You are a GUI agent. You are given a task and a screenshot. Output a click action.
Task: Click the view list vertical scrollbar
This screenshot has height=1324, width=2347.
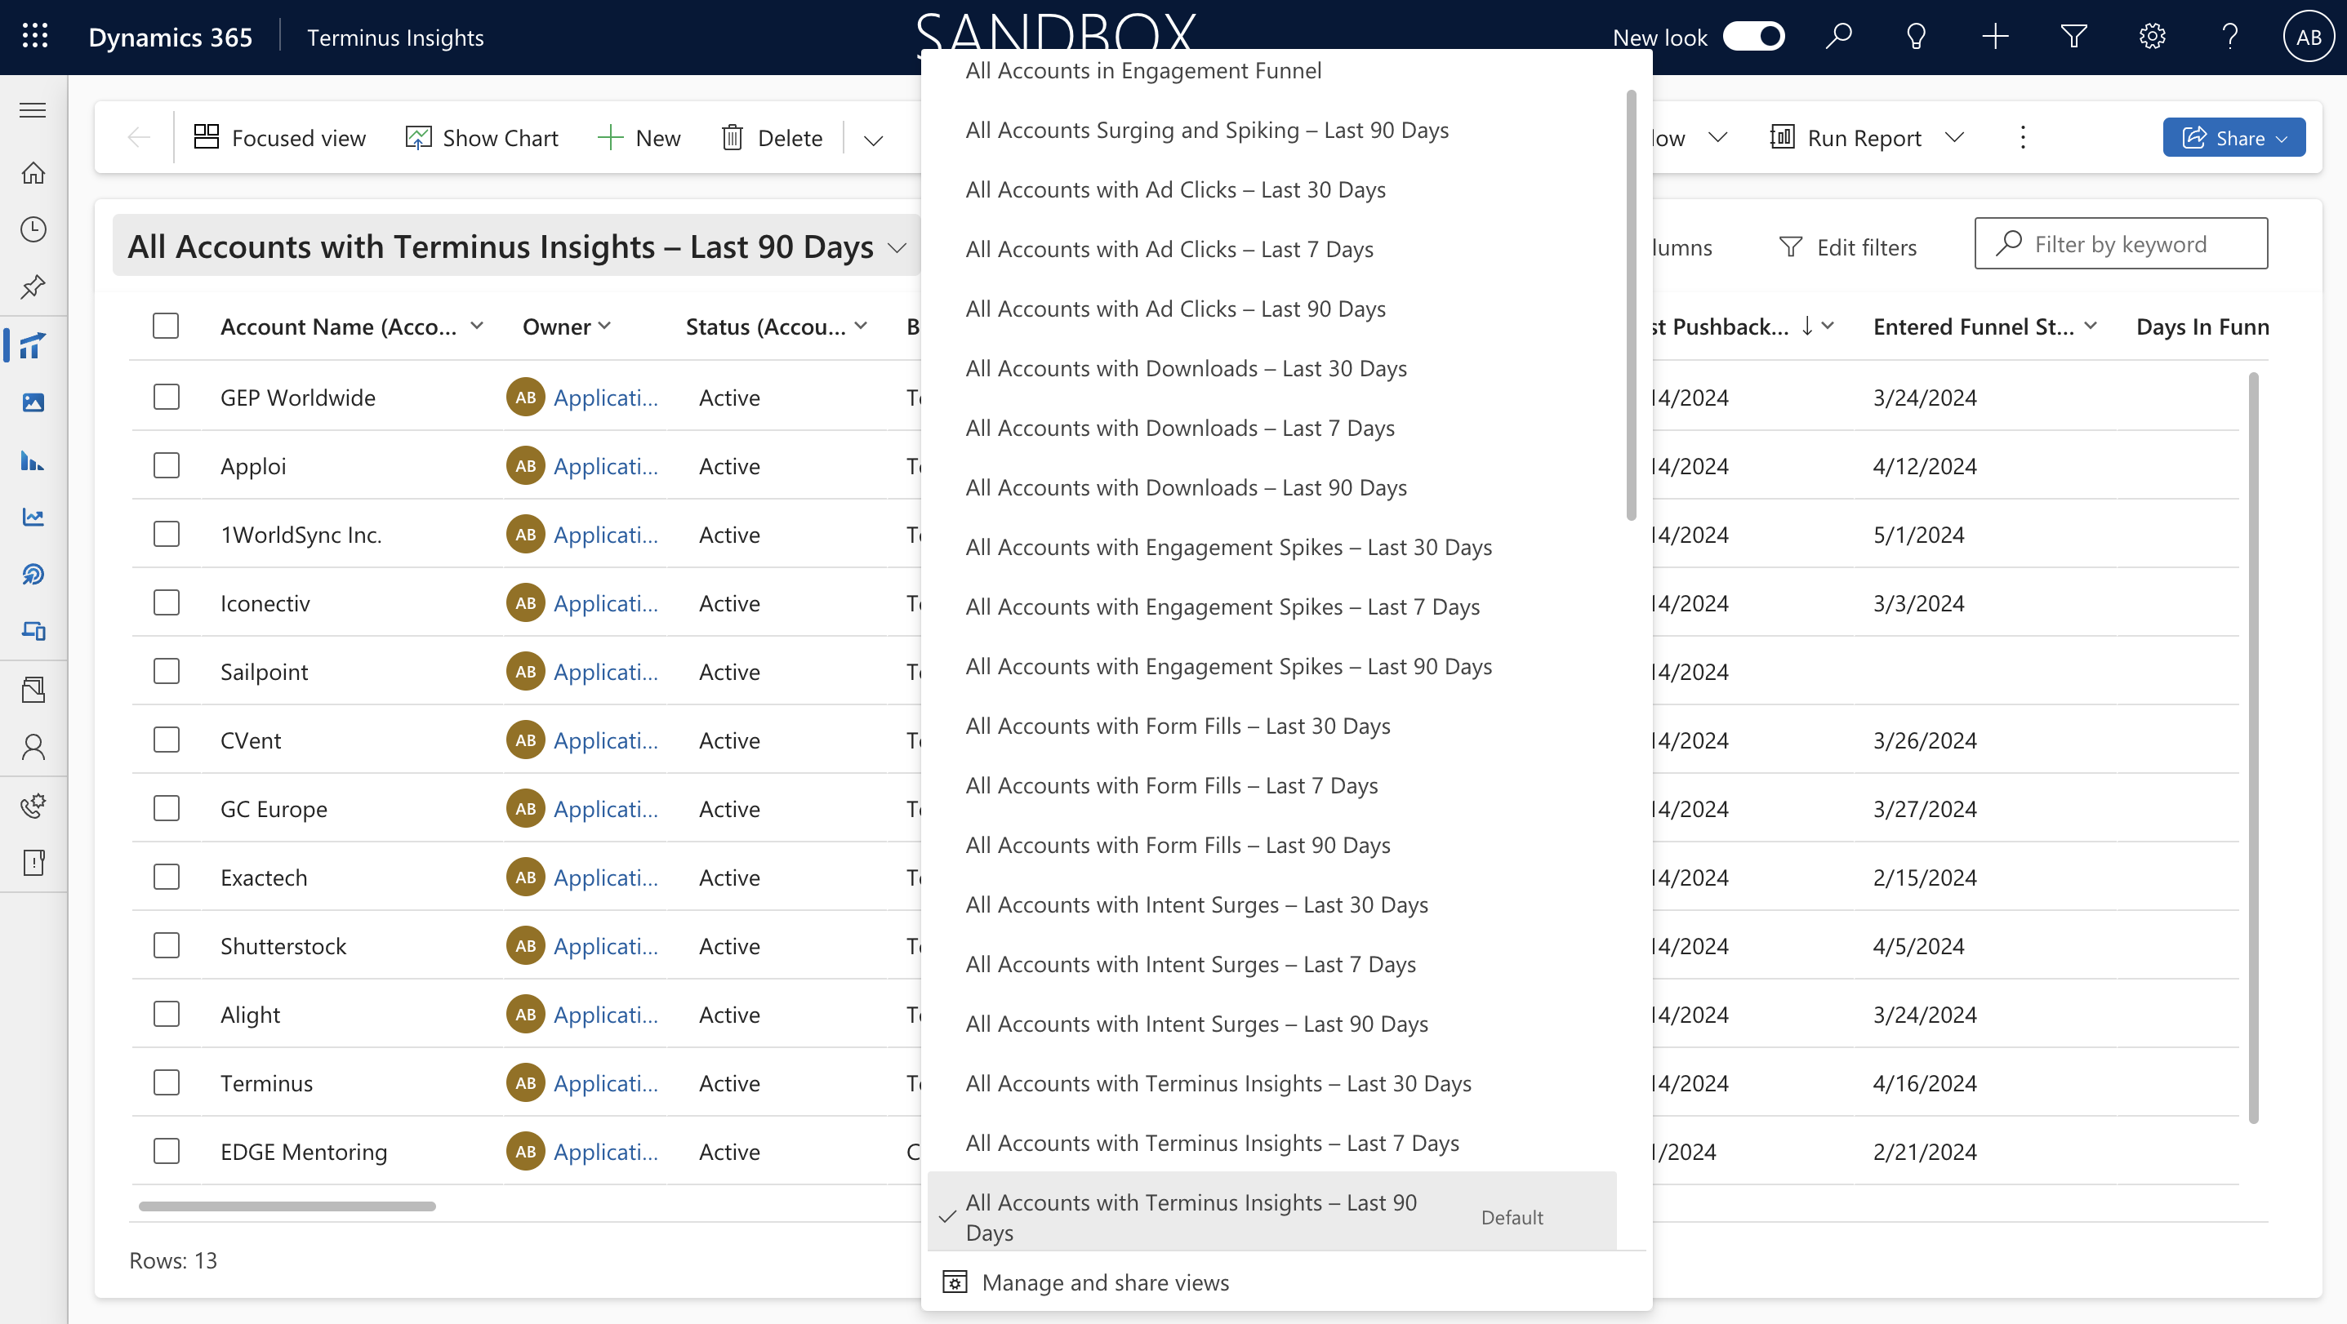(1631, 305)
